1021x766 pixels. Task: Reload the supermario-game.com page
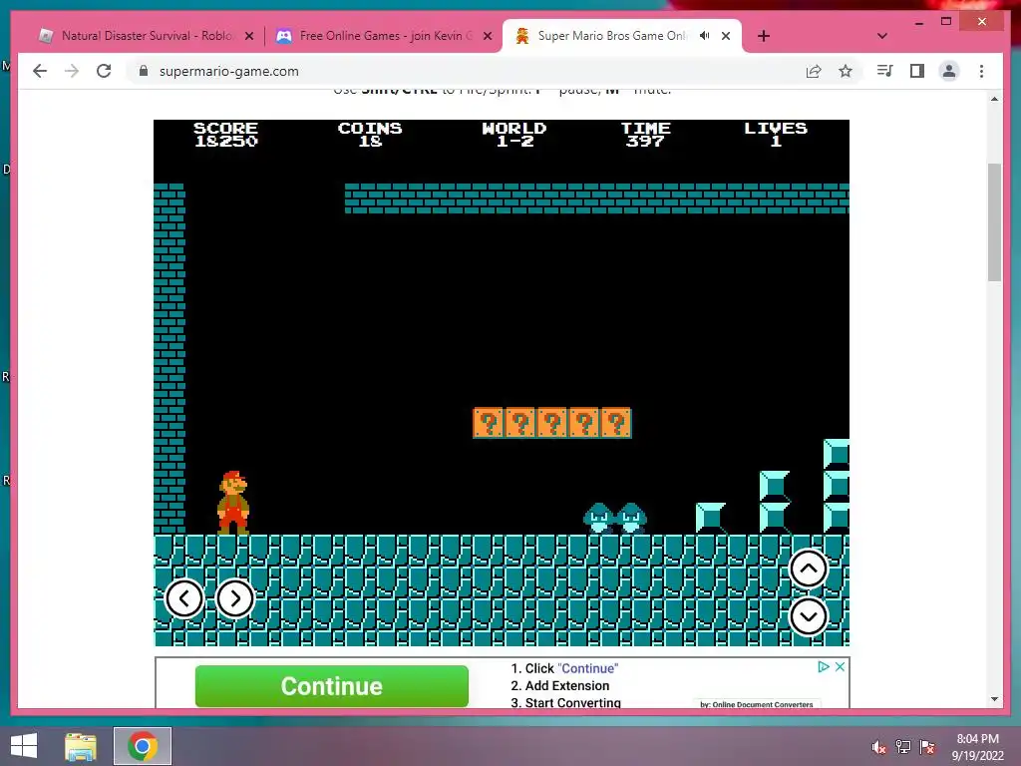(x=104, y=71)
